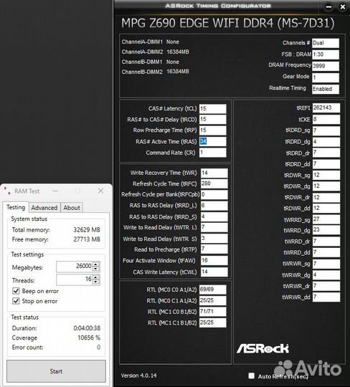Screen dimensions: 350x387
Task: Click the tWRRD_dr value field
Action: [326, 242]
